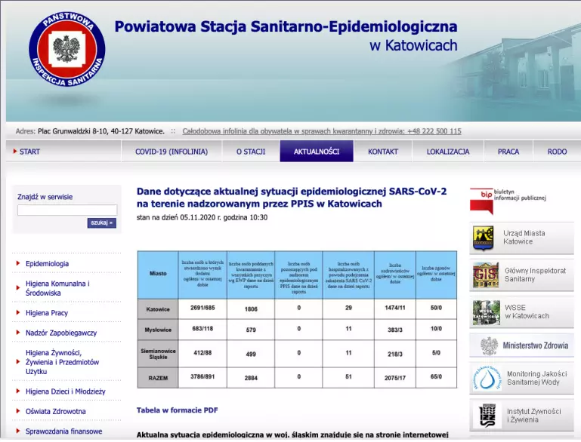Open the water drop Monitoring Jakości Wody icon
This screenshot has width=581, height=442.
pos(487,378)
